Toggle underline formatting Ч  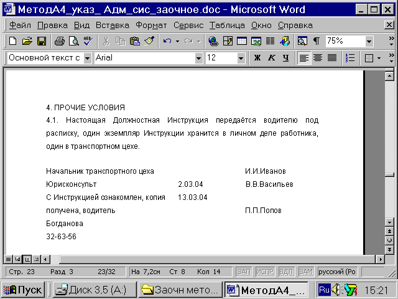(x=286, y=58)
